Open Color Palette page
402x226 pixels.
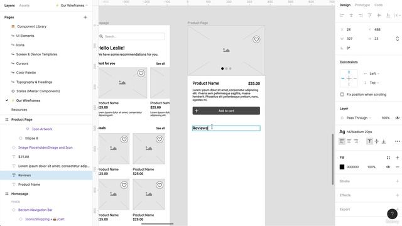pos(26,73)
